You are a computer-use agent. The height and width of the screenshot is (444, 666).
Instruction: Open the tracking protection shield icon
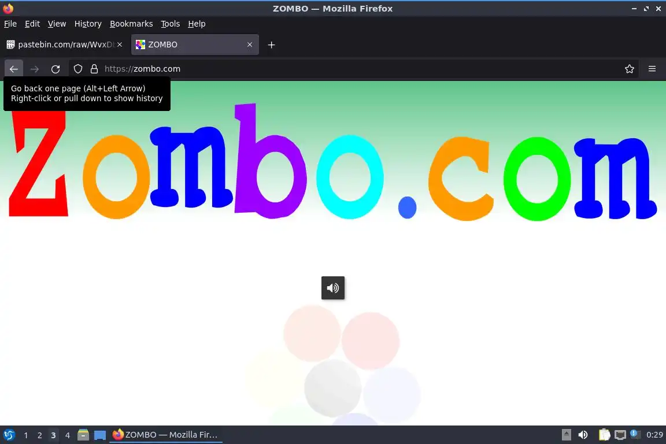coord(78,69)
